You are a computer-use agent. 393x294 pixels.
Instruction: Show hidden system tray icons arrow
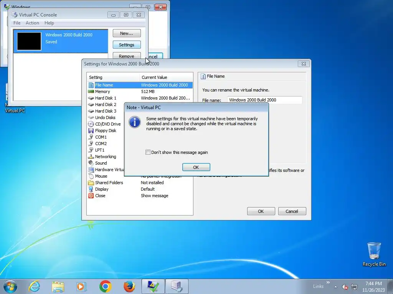pyautogui.click(x=335, y=287)
